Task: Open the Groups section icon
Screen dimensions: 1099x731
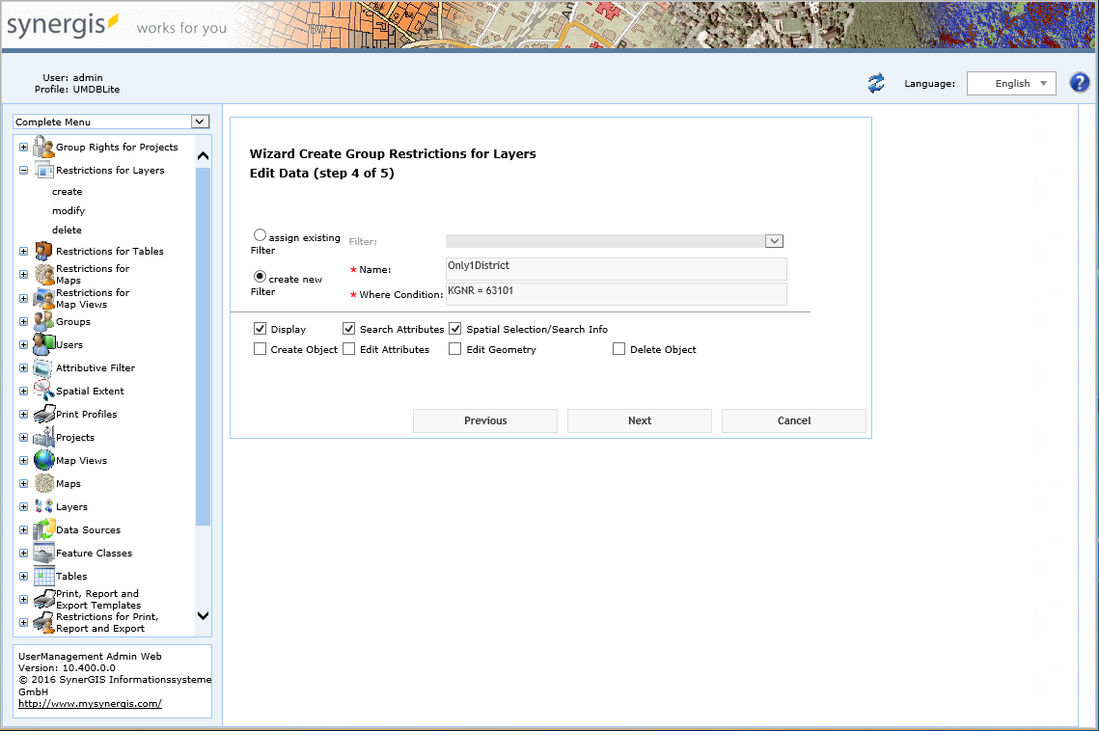Action: 42,321
